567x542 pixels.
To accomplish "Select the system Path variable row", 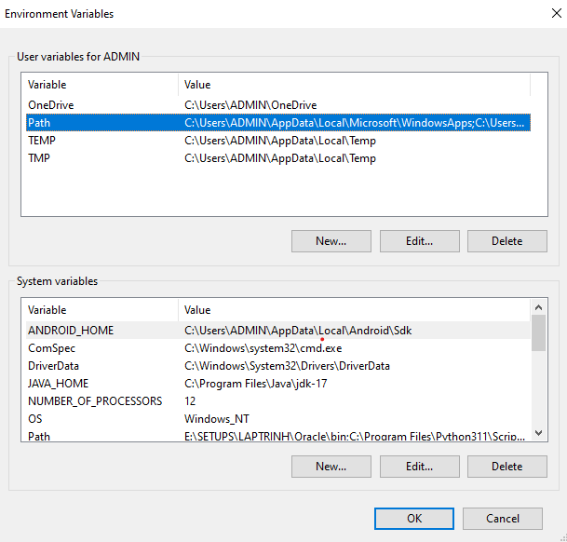I will point(39,436).
